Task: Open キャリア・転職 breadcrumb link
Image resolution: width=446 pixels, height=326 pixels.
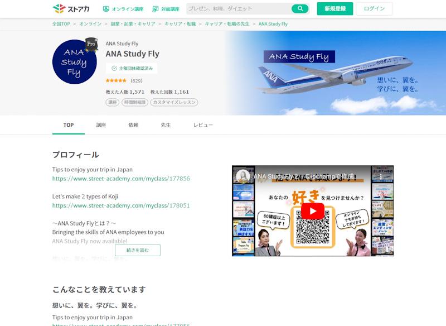Action: tap(180, 24)
